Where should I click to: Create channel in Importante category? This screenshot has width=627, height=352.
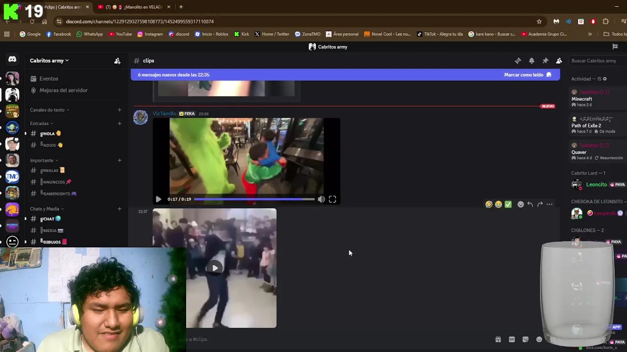point(119,160)
